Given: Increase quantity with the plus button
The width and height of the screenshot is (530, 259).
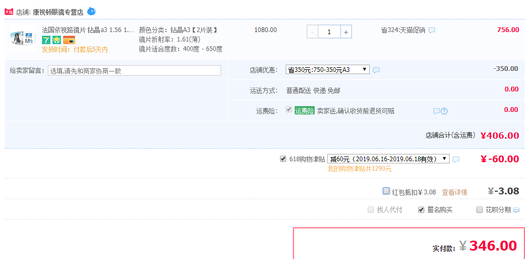Looking at the screenshot, I should point(346,32).
